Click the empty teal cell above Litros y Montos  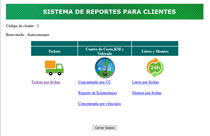click(155, 44)
